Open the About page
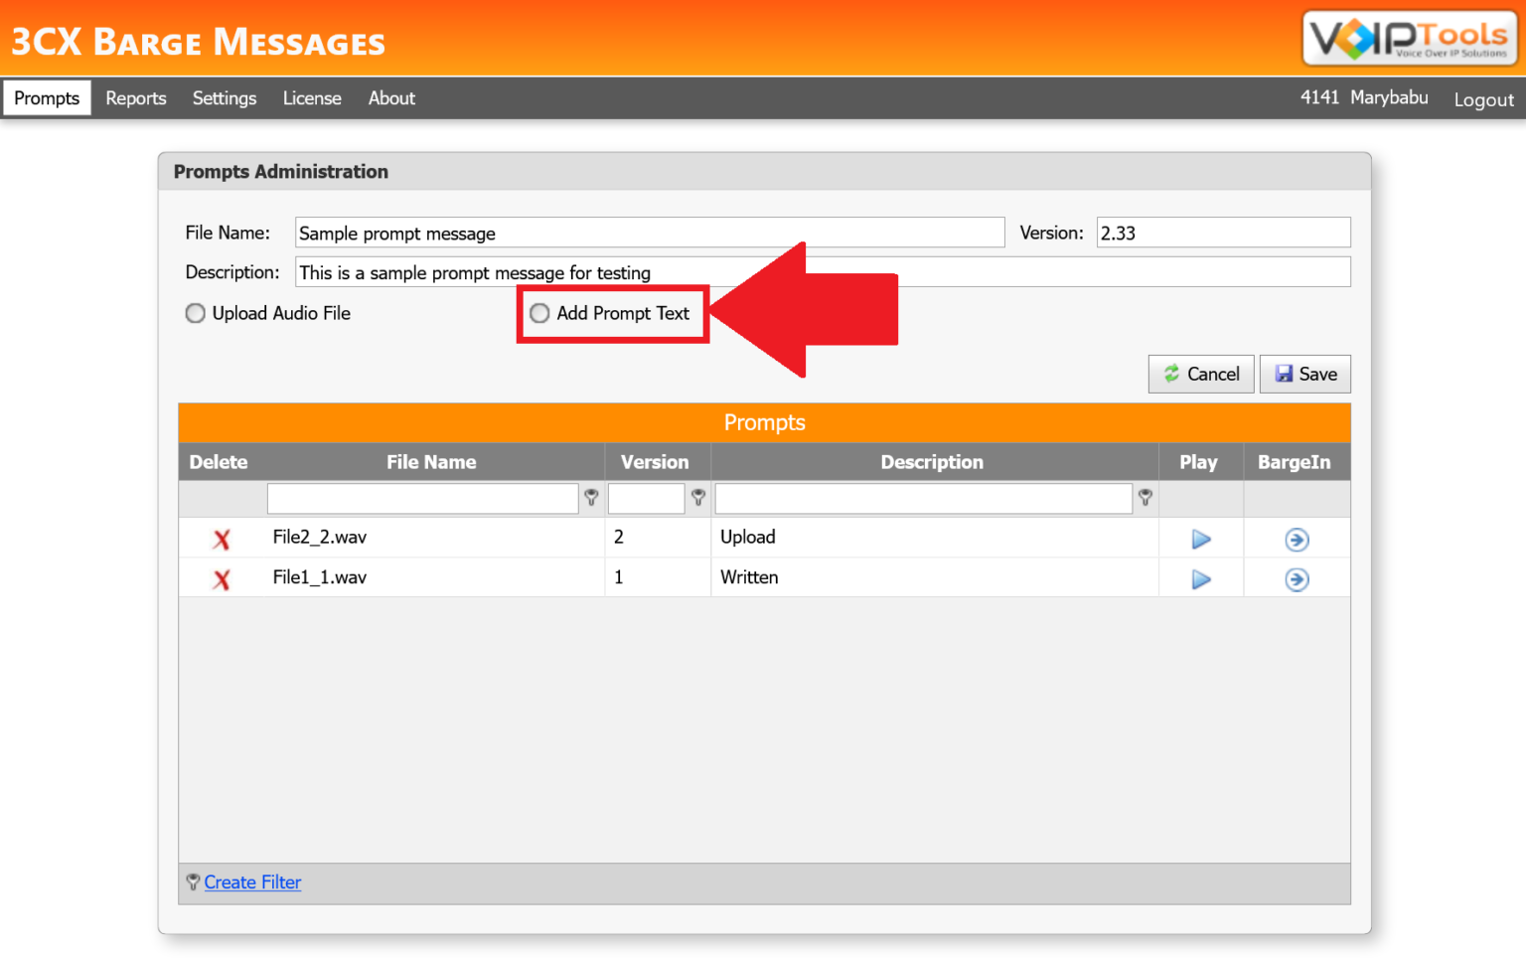This screenshot has width=1526, height=958. pyautogui.click(x=390, y=97)
